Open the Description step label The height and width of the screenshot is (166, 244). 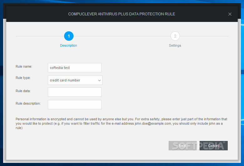[69, 45]
